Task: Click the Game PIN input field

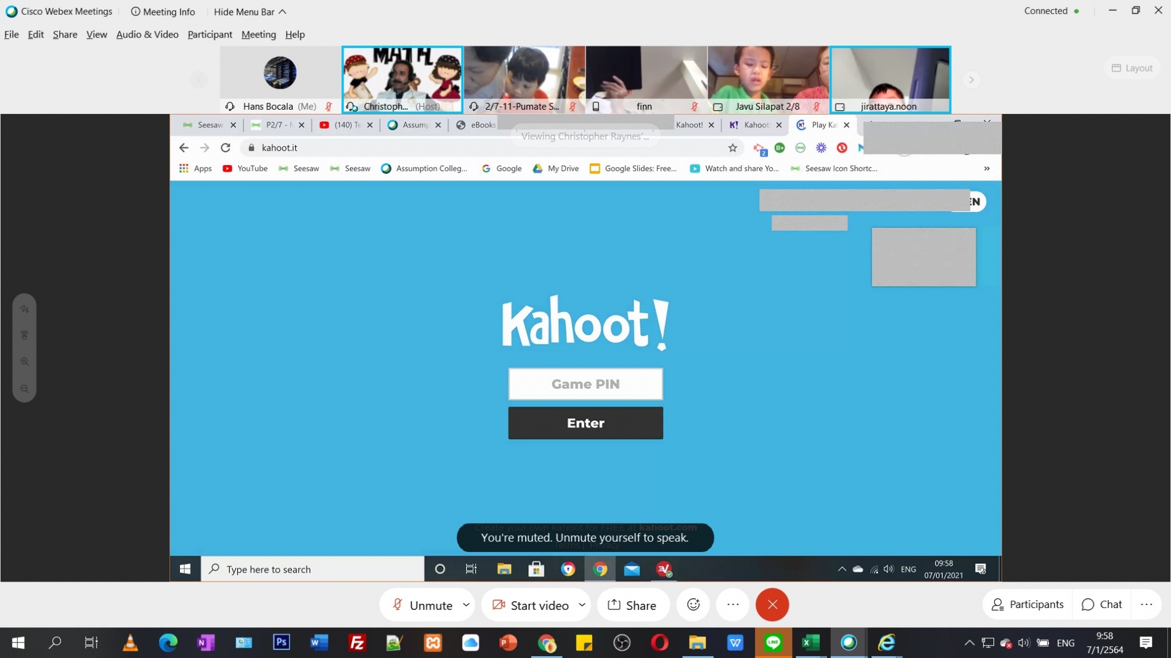Action: point(585,384)
